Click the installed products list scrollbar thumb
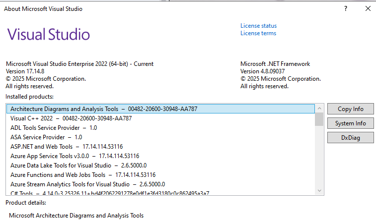This screenshot has width=376, height=222. point(319,119)
